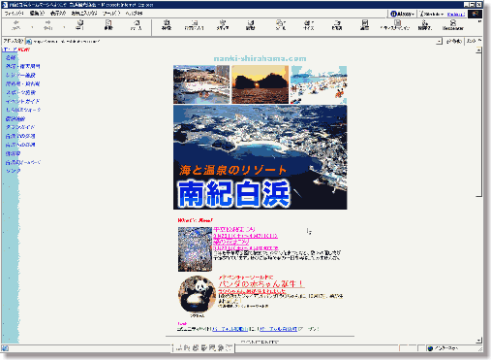Open the Media toolbar button
Image resolution: width=491 pixels, height=360 pixels.
click(x=223, y=25)
